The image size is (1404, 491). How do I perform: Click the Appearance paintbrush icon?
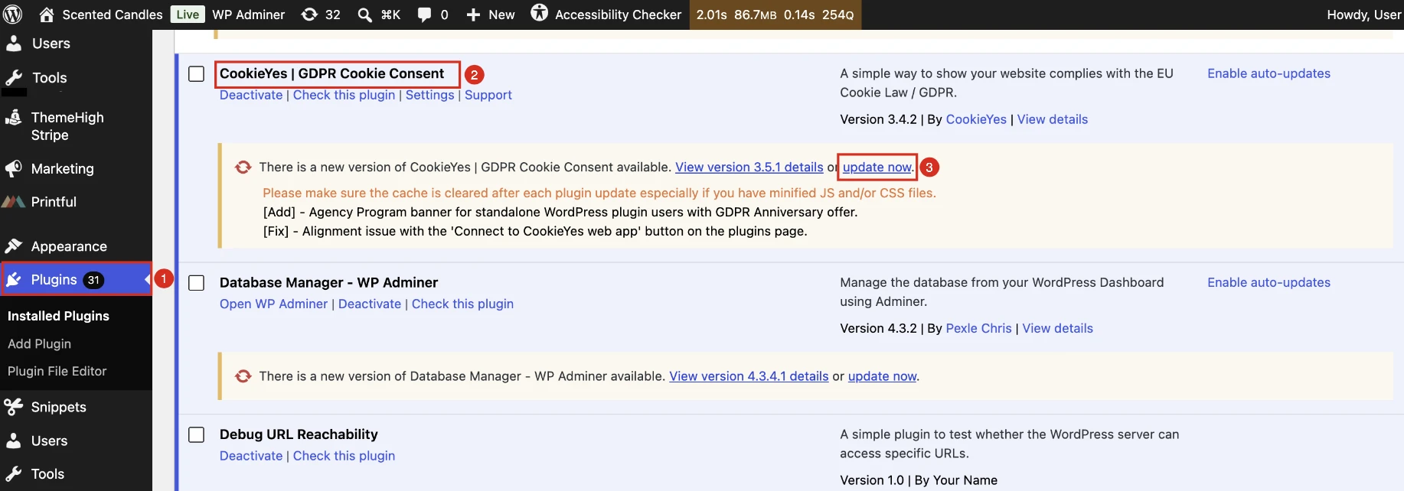click(14, 246)
